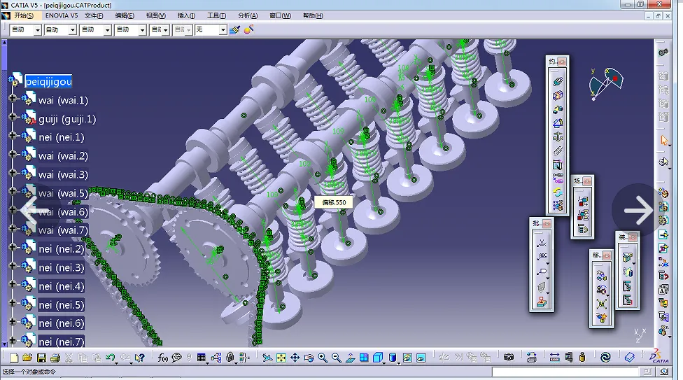Screen dimensions: 683x380
Task: Click the 3D compass in the viewport
Action: click(x=606, y=83)
